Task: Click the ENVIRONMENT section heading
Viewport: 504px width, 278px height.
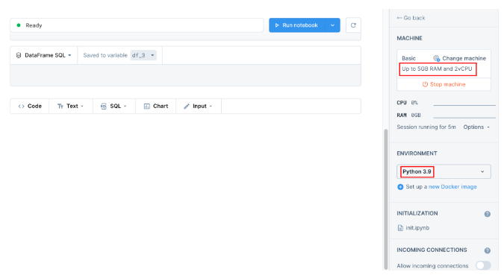Action: point(417,154)
